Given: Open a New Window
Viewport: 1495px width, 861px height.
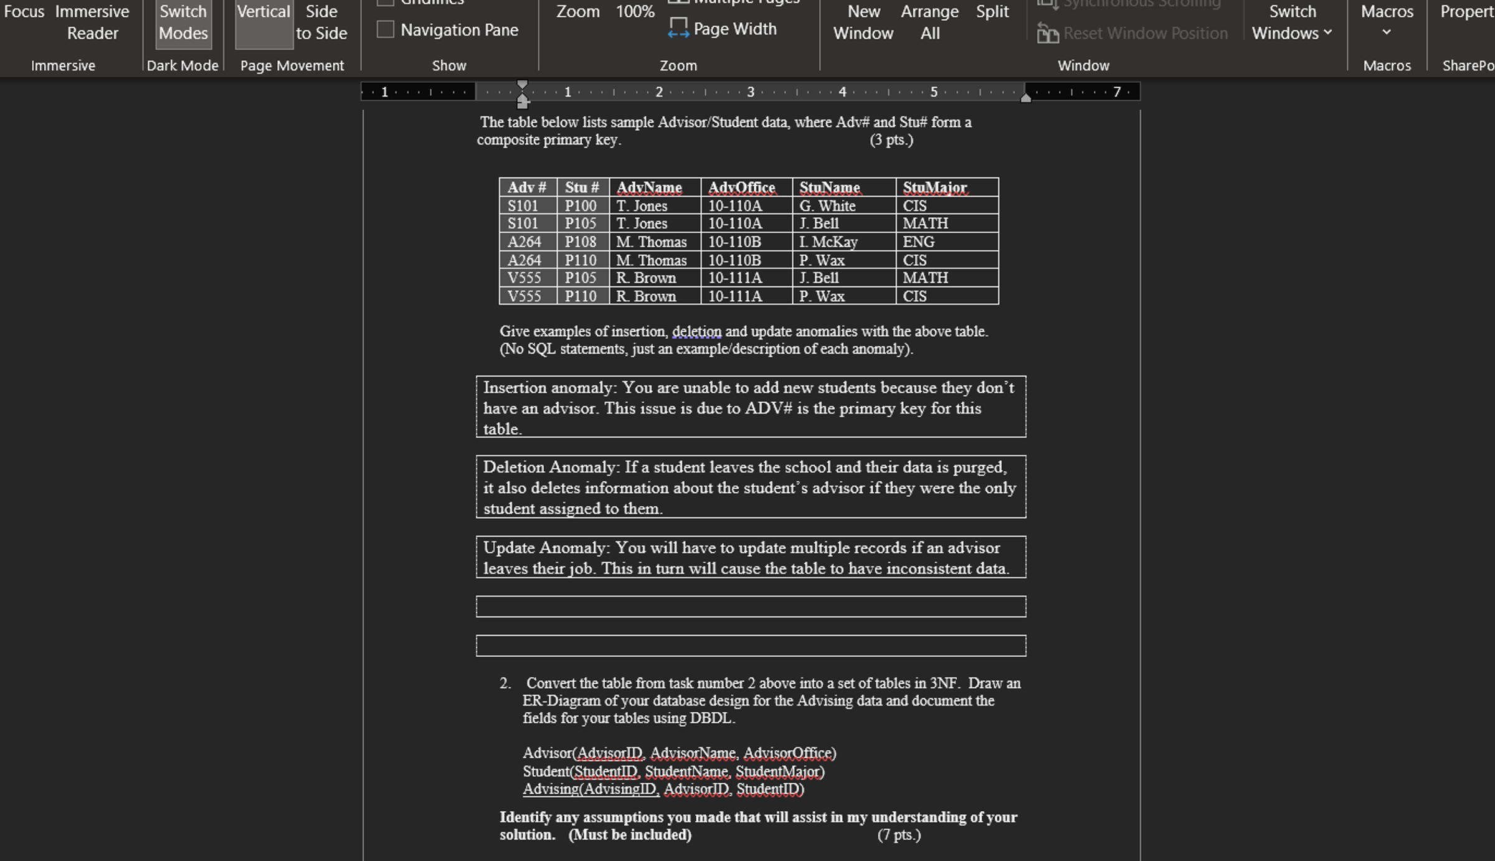Looking at the screenshot, I should coord(863,22).
